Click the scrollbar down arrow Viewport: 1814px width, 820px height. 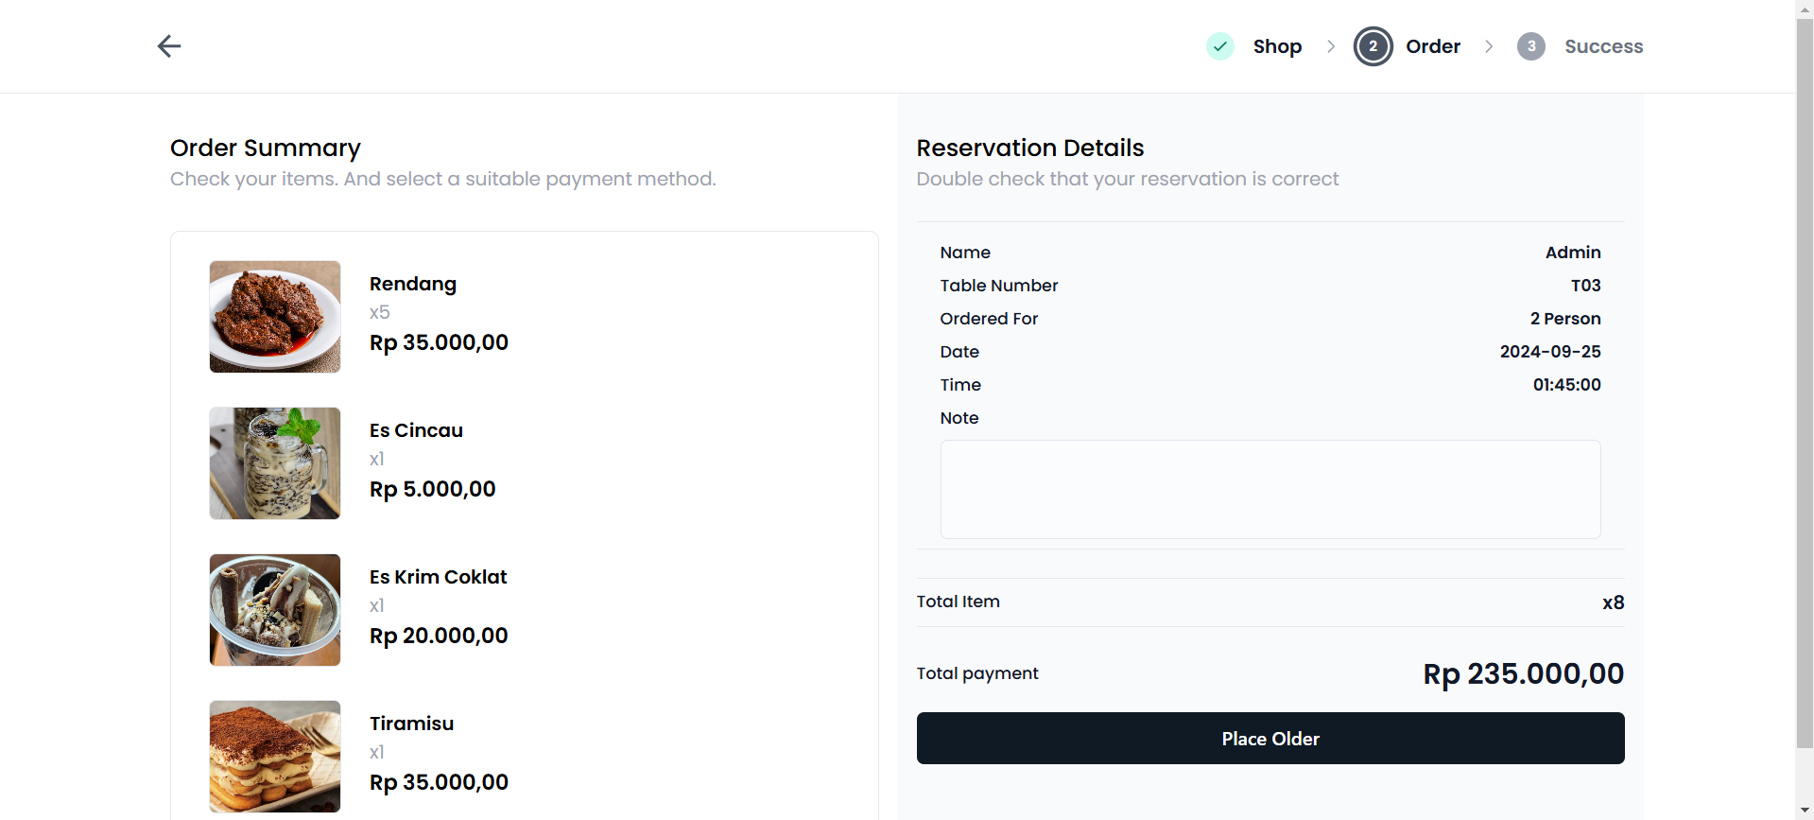coord(1805,811)
